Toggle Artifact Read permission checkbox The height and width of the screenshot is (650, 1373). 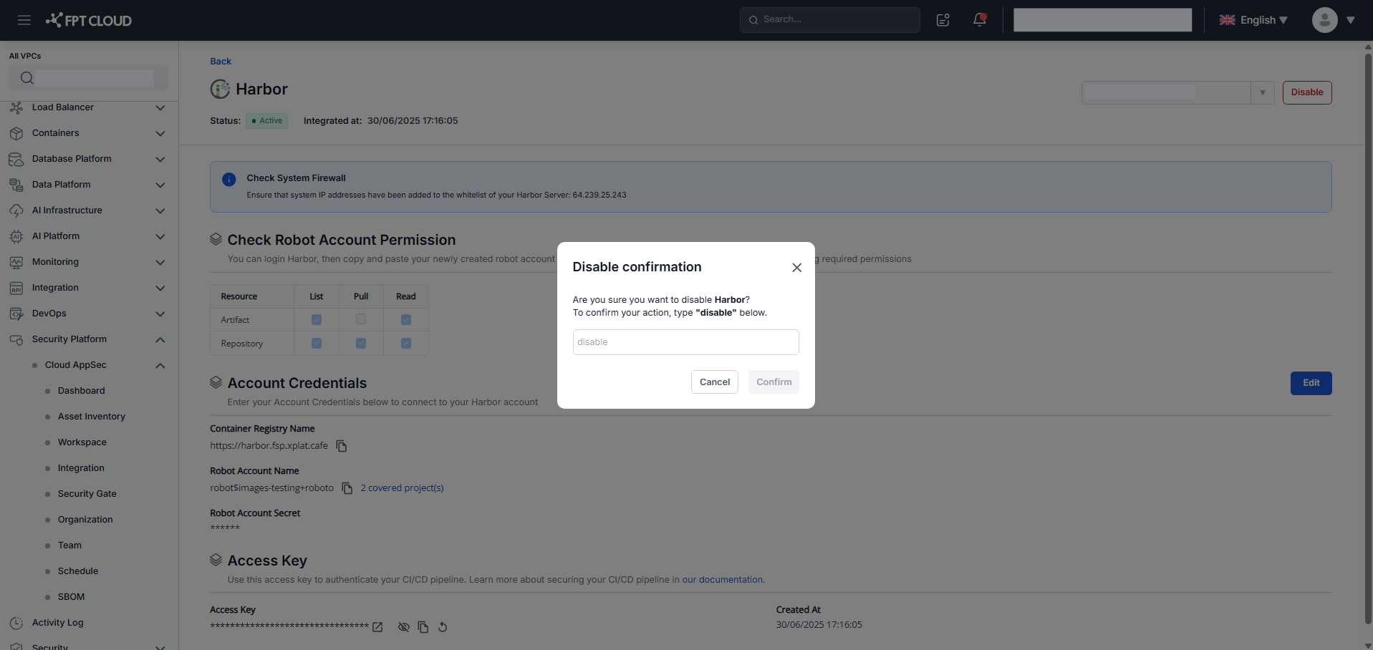pyautogui.click(x=406, y=320)
